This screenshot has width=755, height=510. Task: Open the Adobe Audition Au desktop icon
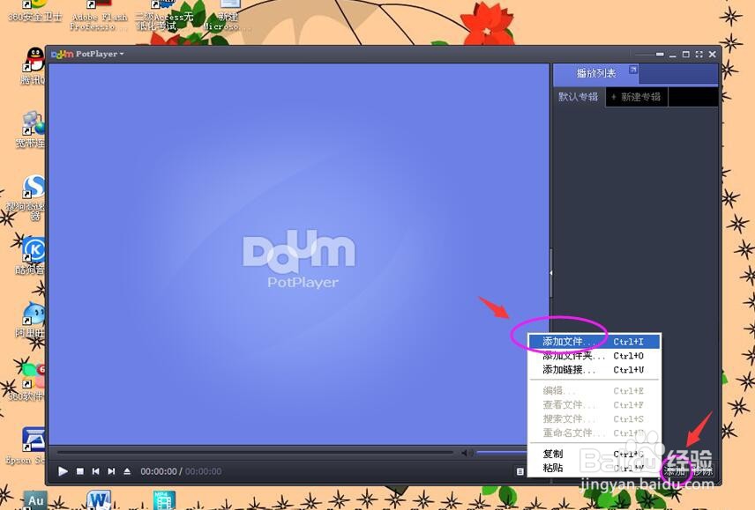pos(35,500)
